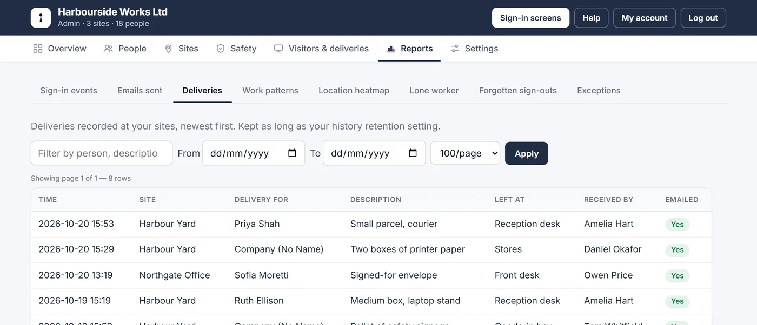Click Priya Shah in the table
The height and width of the screenshot is (325, 757).
coord(257,224)
